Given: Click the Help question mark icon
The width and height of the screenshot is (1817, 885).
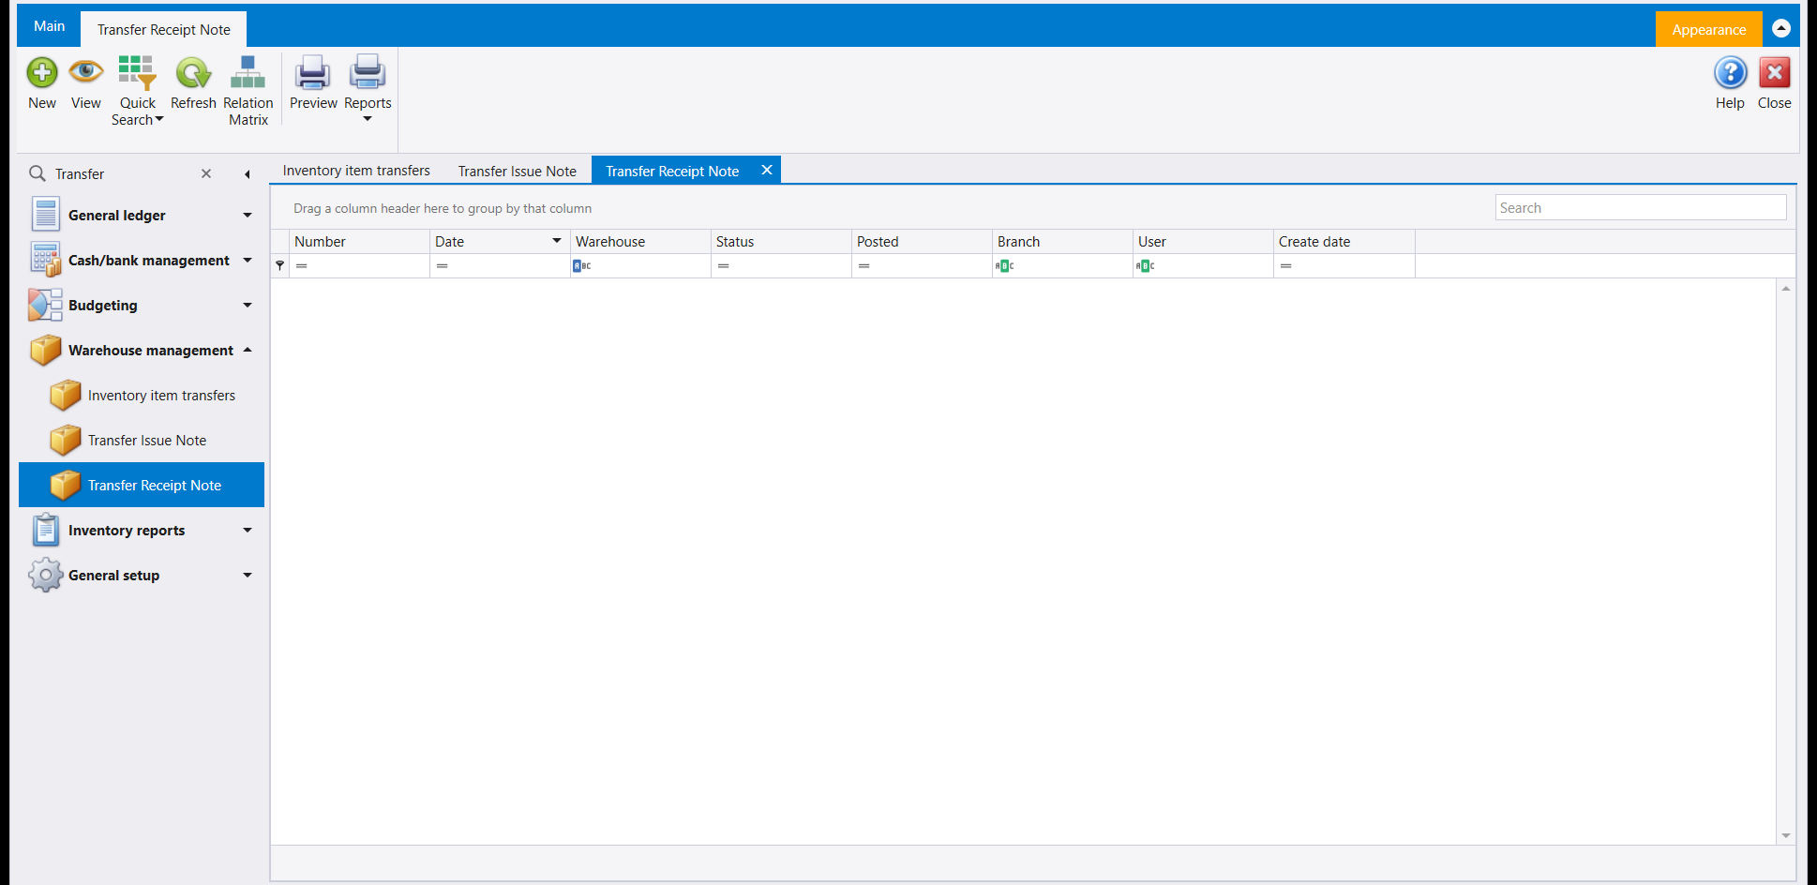Looking at the screenshot, I should [x=1730, y=73].
